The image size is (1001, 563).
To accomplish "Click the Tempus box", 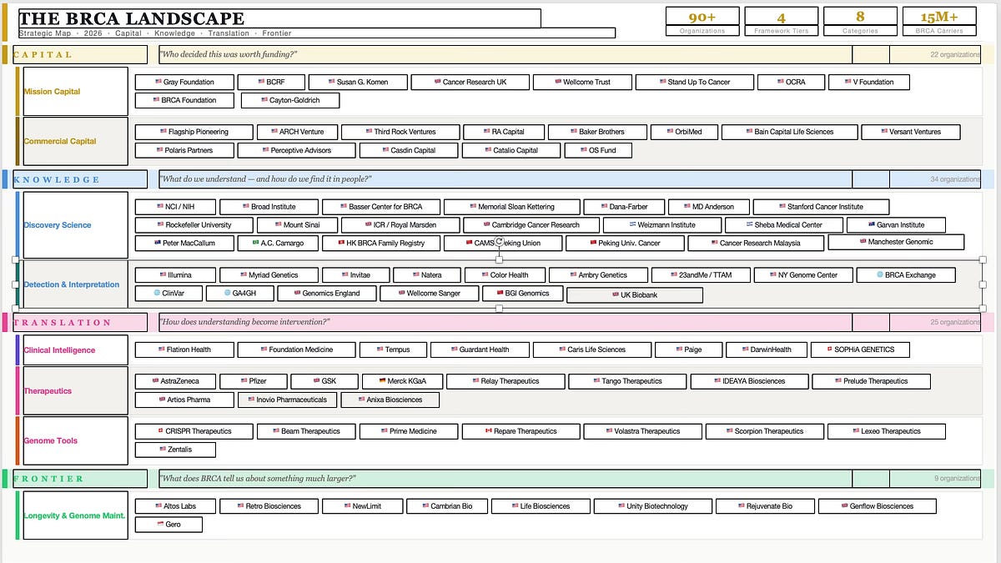I will click(393, 350).
